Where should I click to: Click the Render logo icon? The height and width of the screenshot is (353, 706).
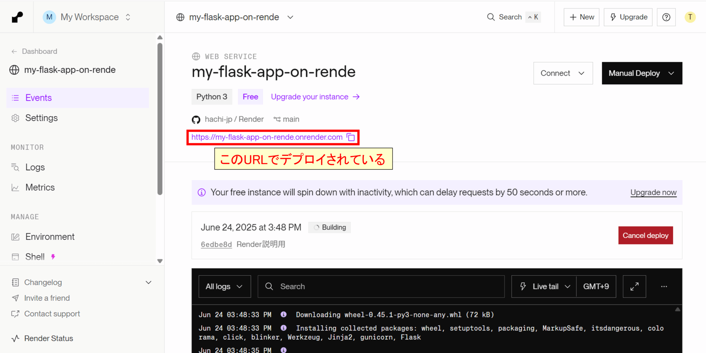17,17
